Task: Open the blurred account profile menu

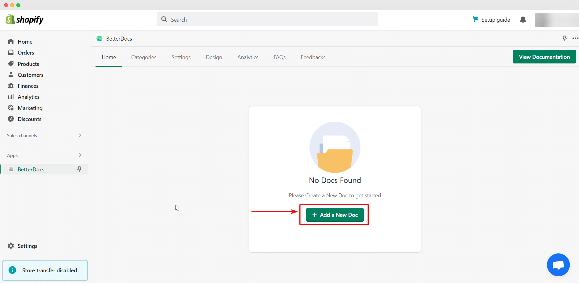Action: (557, 20)
